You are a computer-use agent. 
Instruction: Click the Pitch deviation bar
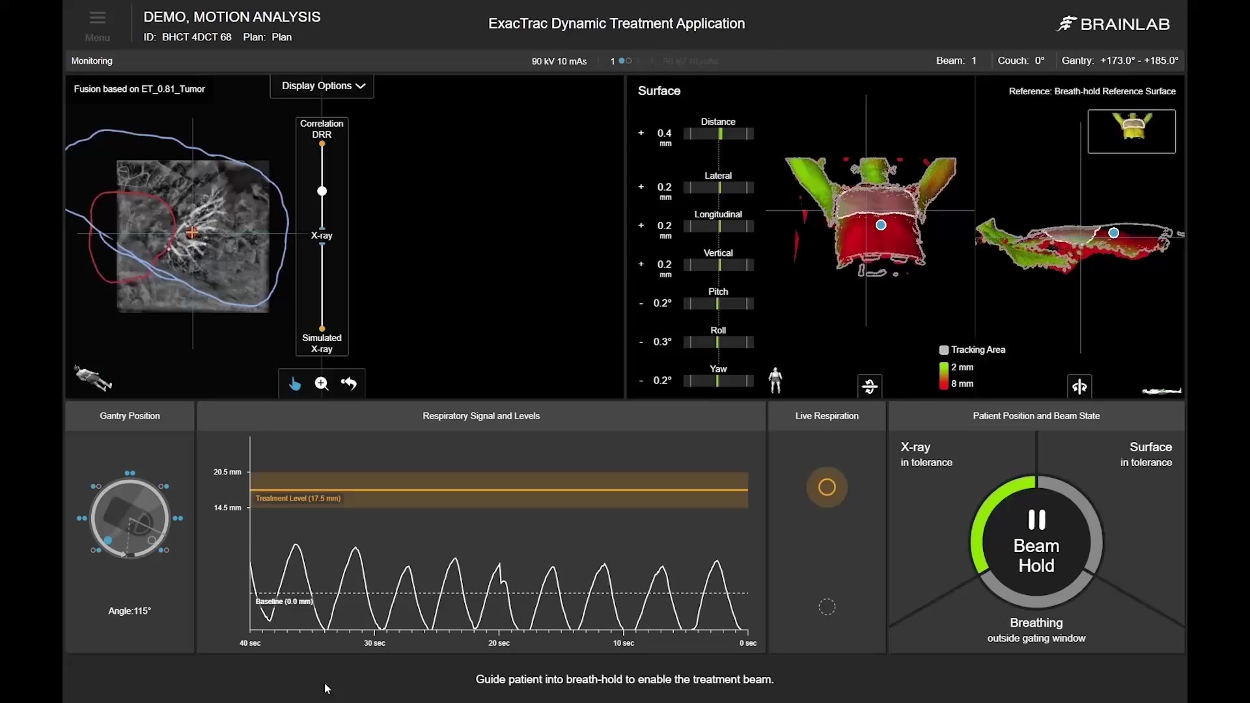pyautogui.click(x=719, y=303)
